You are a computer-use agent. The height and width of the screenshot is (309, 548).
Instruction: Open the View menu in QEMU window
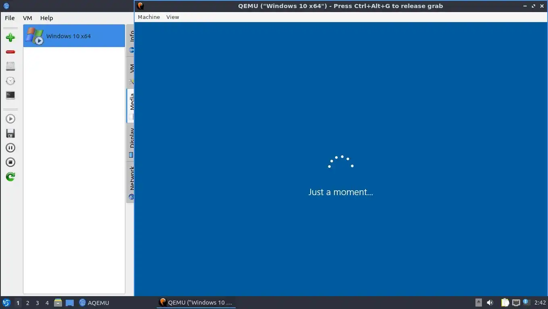coord(172,17)
